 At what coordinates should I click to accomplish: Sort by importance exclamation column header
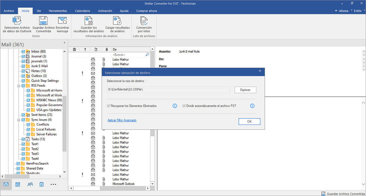click(85, 50)
